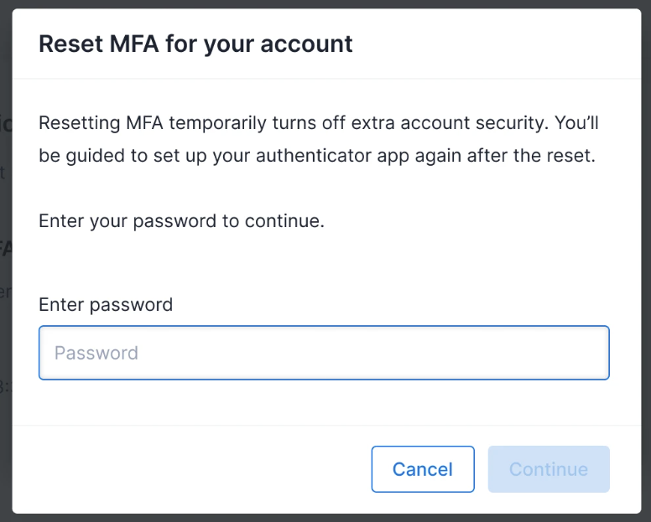651x522 pixels.
Task: Click the Continue button
Action: point(549,469)
